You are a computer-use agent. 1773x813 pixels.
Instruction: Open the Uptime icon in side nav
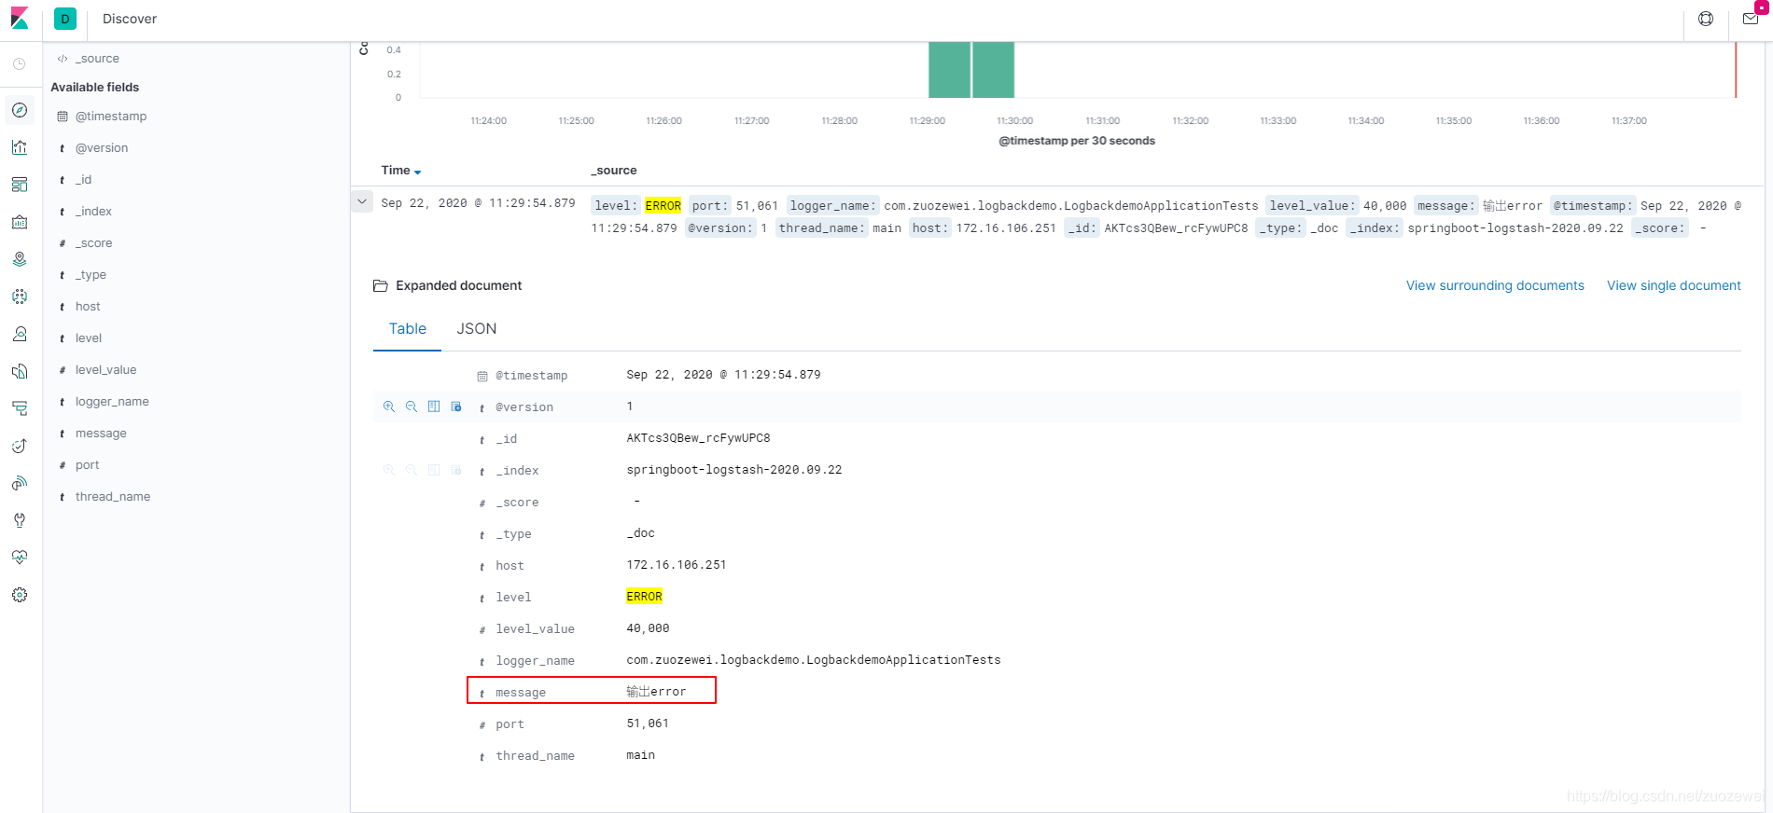coord(20,446)
